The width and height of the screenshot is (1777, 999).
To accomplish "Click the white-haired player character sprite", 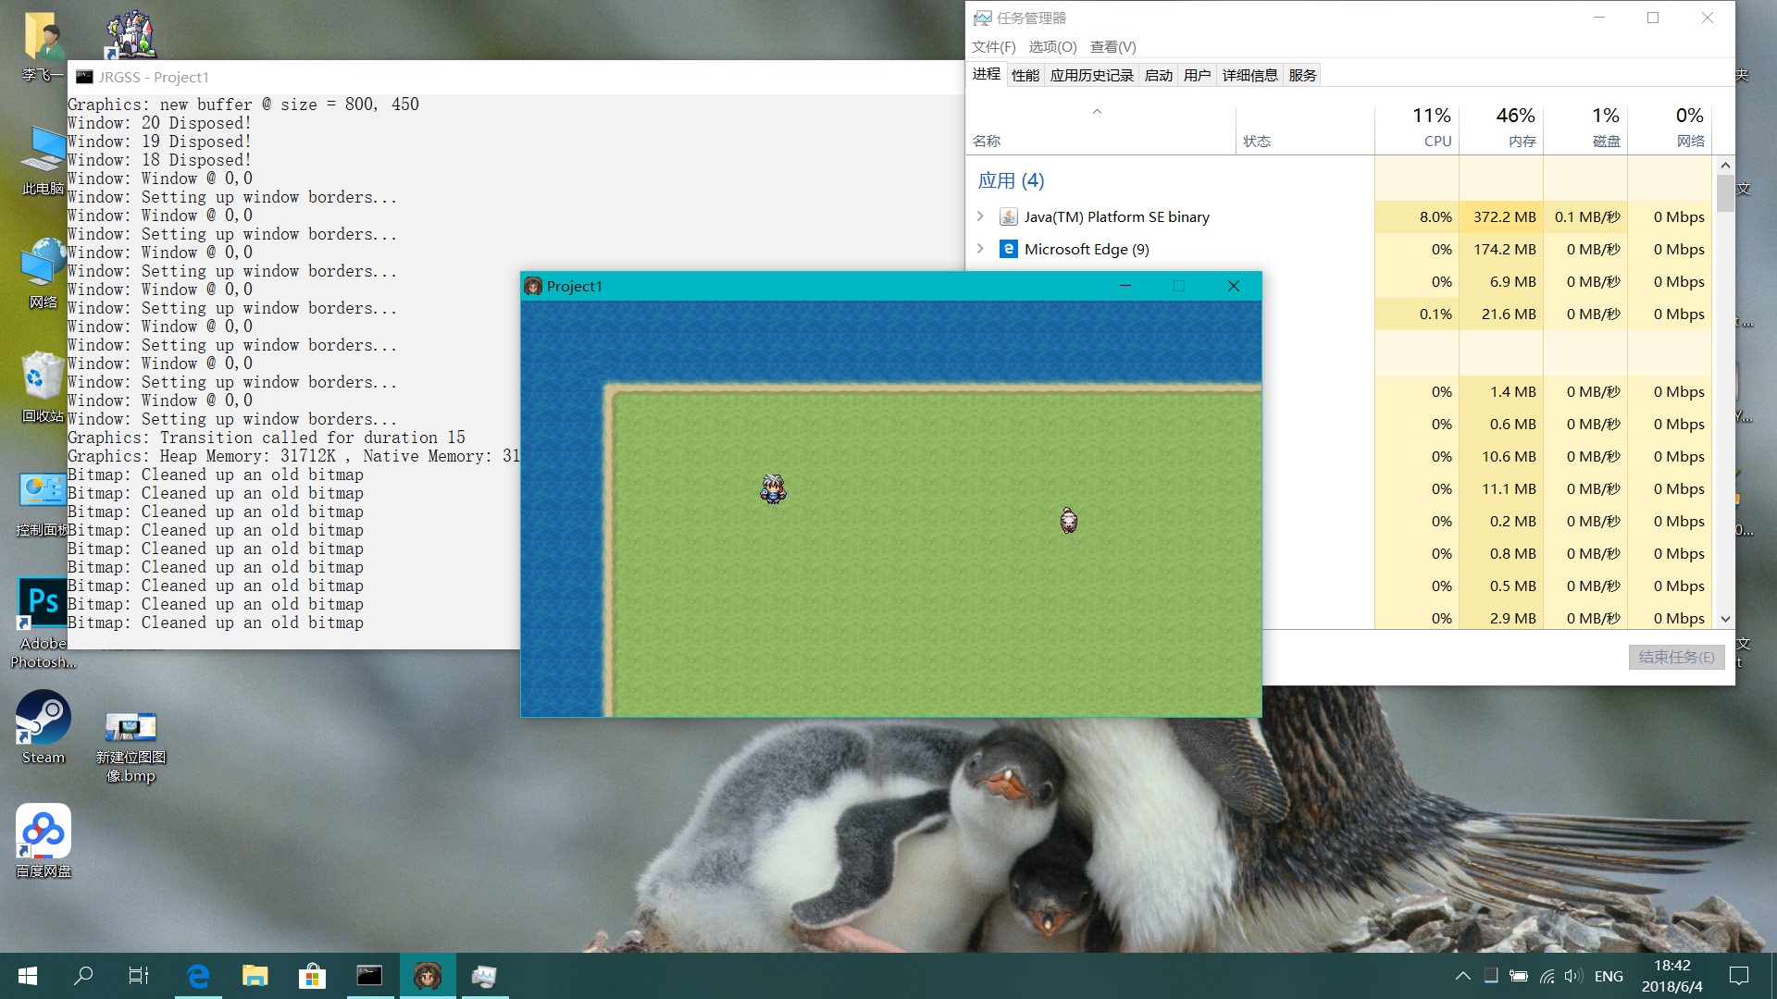I will click(x=773, y=488).
